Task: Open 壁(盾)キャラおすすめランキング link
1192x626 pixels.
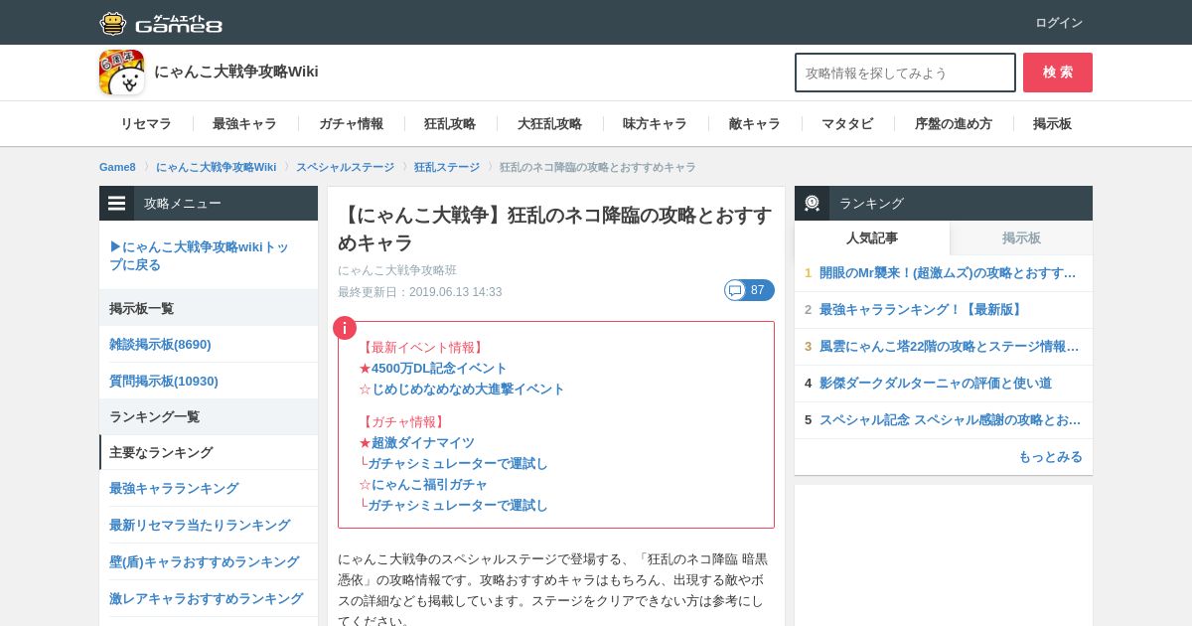Action: tap(204, 561)
